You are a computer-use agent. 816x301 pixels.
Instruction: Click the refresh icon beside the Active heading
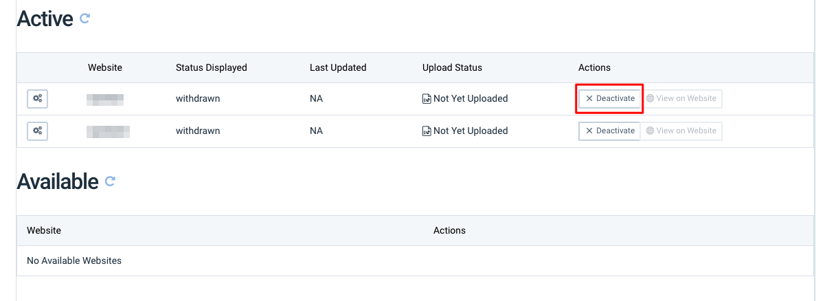(x=84, y=19)
